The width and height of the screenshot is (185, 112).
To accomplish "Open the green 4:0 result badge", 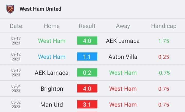I will pos(87,41).
